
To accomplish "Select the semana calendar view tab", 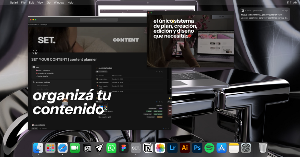I will 43,129.
